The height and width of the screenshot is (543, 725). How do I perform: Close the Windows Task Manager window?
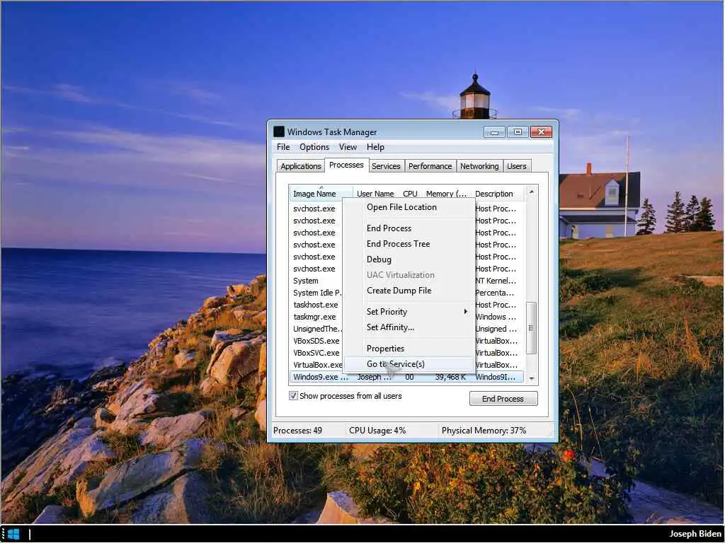(x=541, y=132)
